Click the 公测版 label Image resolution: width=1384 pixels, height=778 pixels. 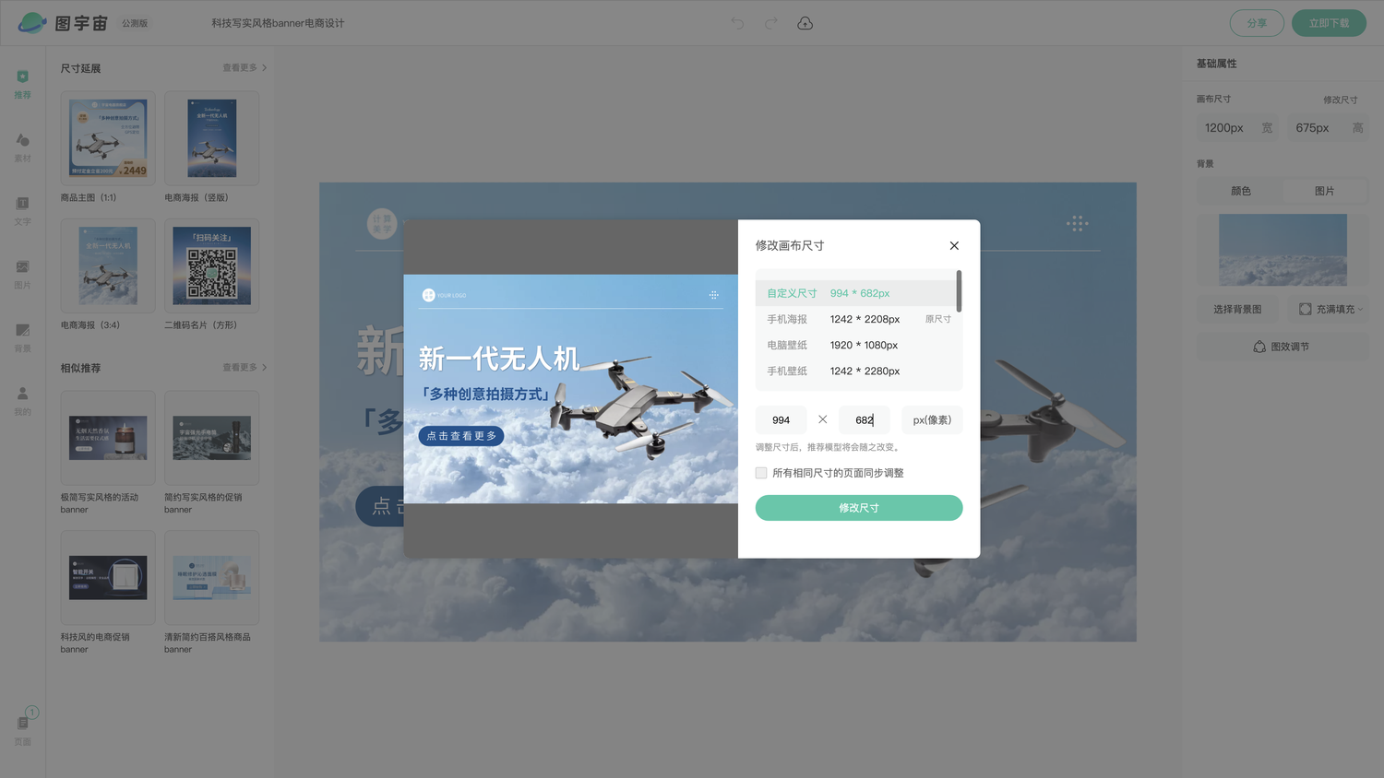click(135, 23)
